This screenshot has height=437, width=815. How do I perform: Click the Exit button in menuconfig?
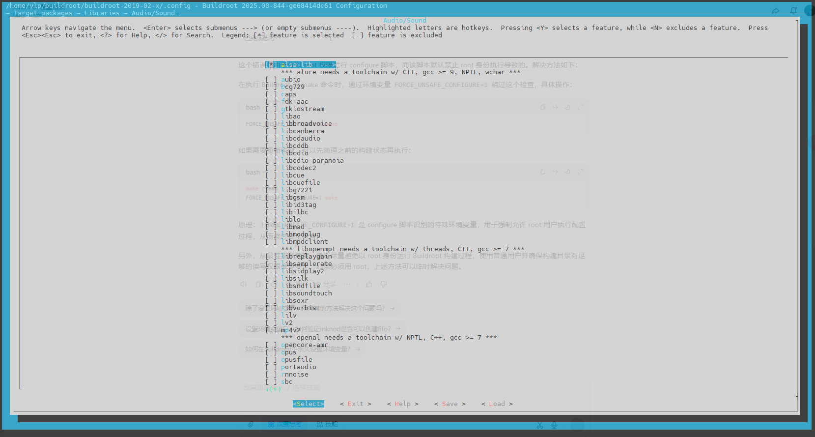[x=356, y=404]
